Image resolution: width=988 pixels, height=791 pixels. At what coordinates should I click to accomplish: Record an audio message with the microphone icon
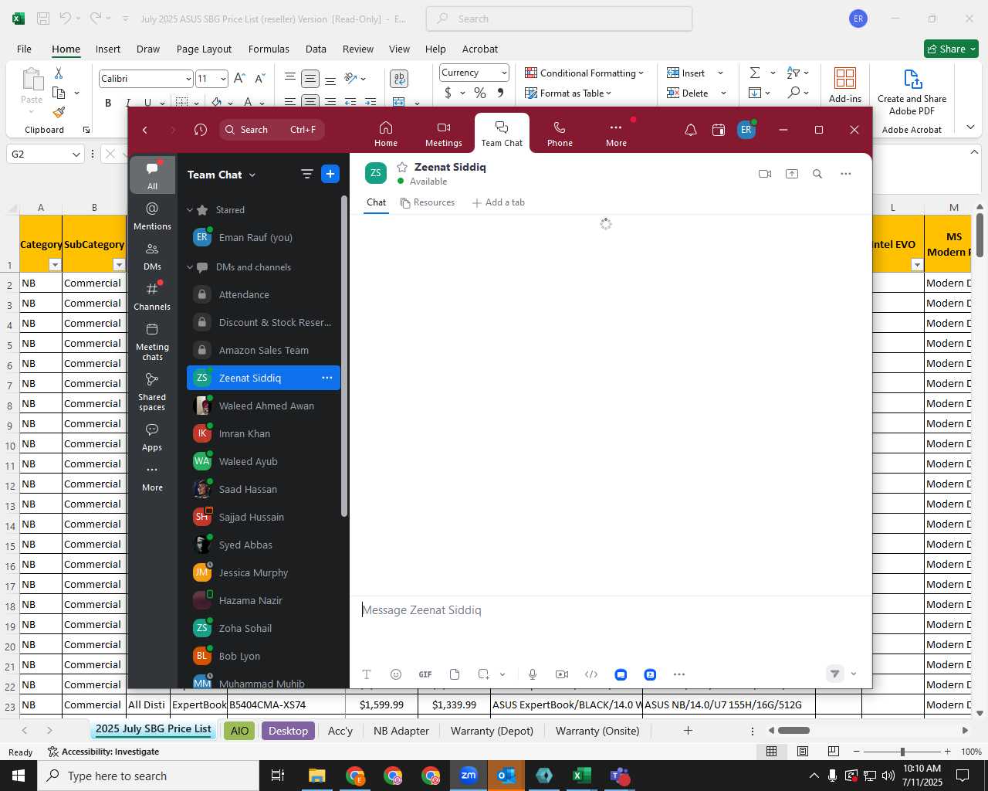[533, 674]
